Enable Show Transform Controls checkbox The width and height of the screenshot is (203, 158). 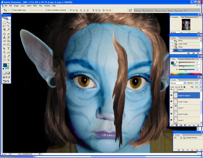tap(46, 10)
